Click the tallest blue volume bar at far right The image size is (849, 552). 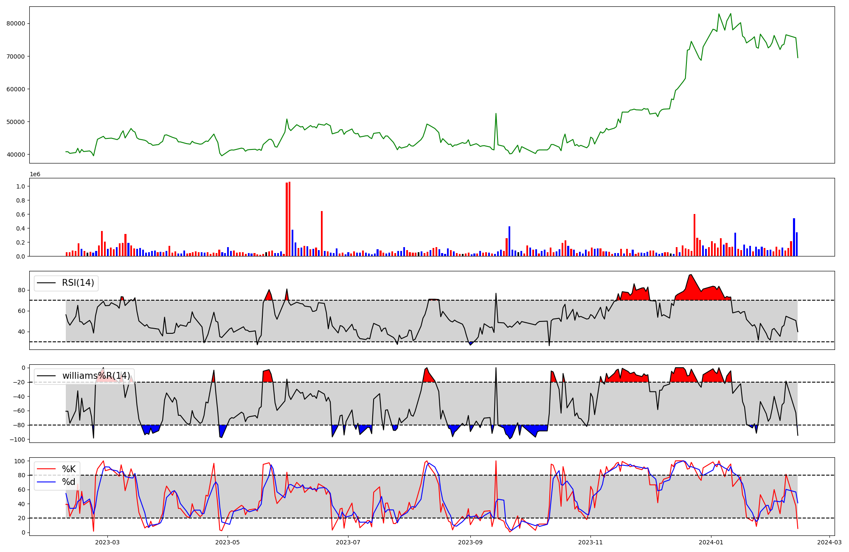coord(794,237)
